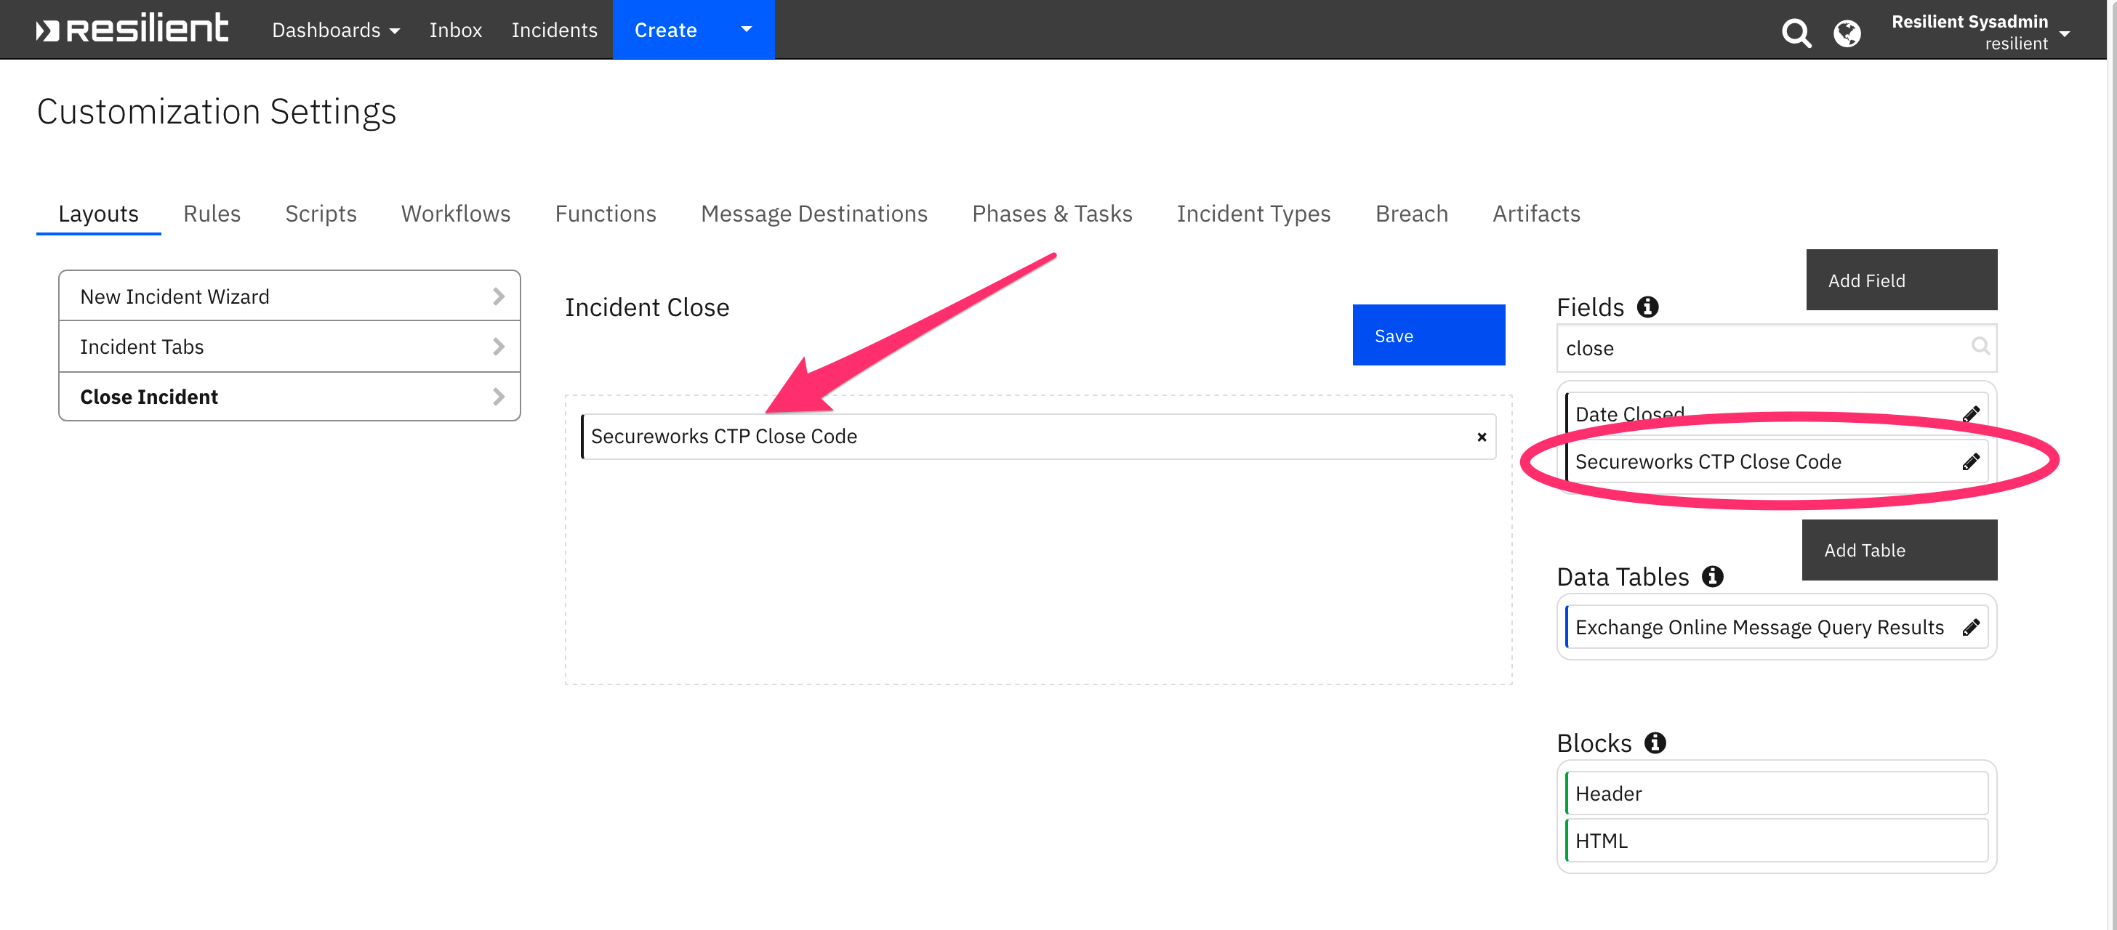The width and height of the screenshot is (2117, 930).
Task: Click the Fields info icon
Action: 1648,307
